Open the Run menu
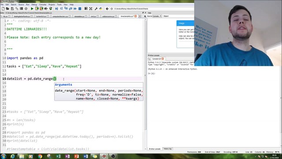The image size is (282, 159). 28,4
